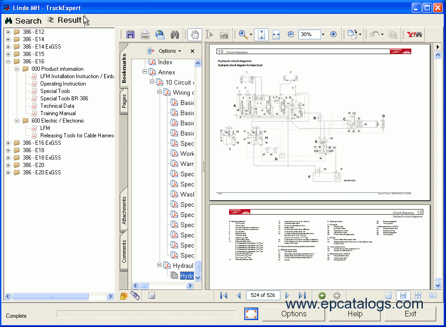This screenshot has height=327, width=446.
Task: Click the bottom Options button
Action: [x=293, y=314]
